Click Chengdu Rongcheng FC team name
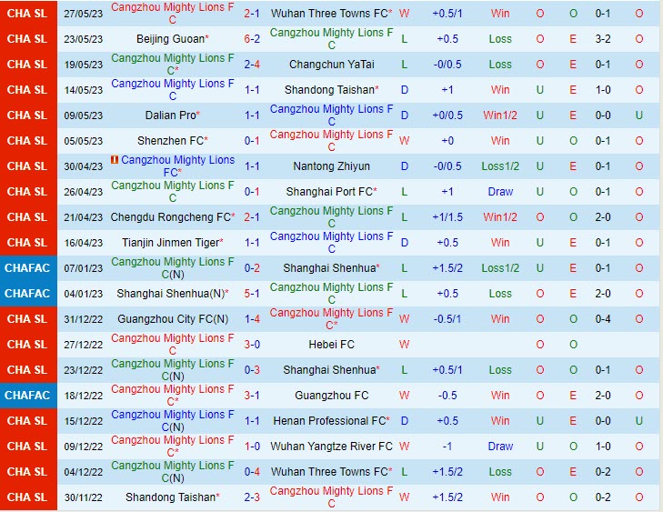Image resolution: width=663 pixels, height=512 pixels. pos(170,216)
